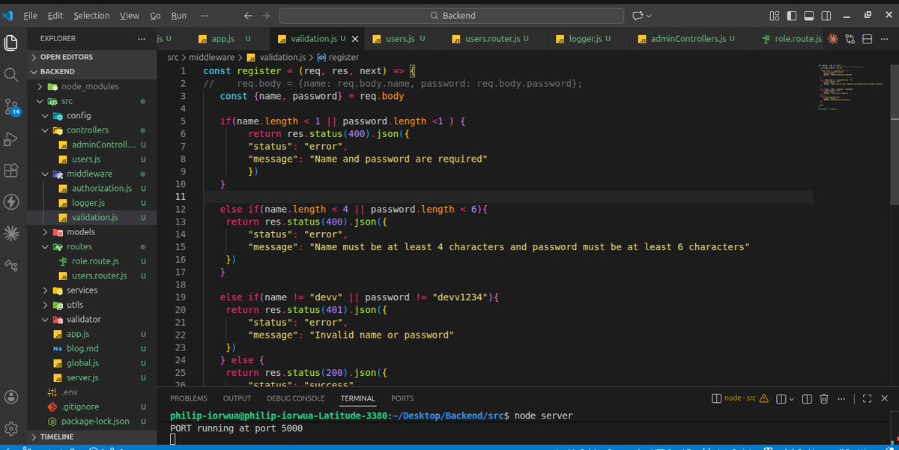Click the Open Changes compare icon

[850, 39]
